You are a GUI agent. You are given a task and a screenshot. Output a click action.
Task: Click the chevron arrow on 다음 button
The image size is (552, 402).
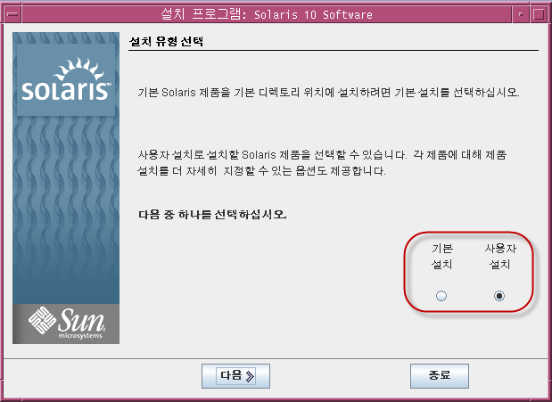click(x=250, y=376)
